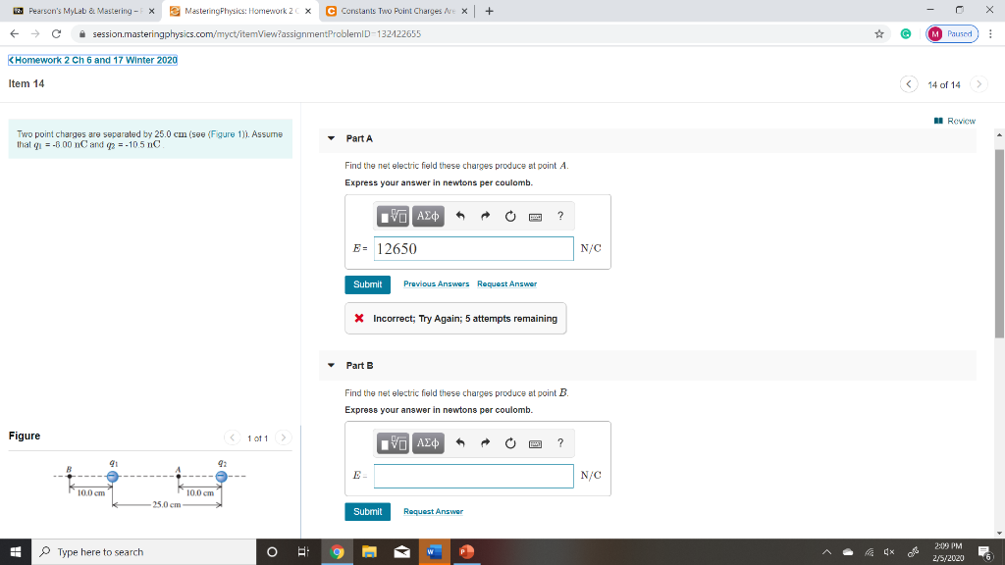Open Chrome three-dot menu
The width and height of the screenshot is (1005, 565).
pyautogui.click(x=991, y=34)
